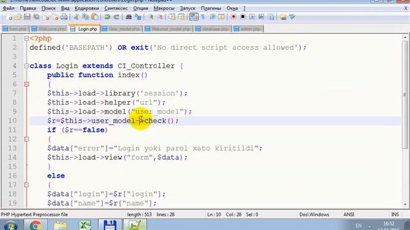
Task: Save the current recorded macro icon
Action: click(272, 17)
